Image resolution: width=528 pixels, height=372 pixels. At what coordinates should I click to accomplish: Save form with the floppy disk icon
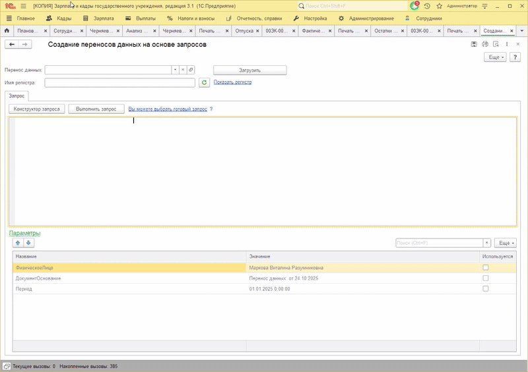pyautogui.click(x=474, y=44)
